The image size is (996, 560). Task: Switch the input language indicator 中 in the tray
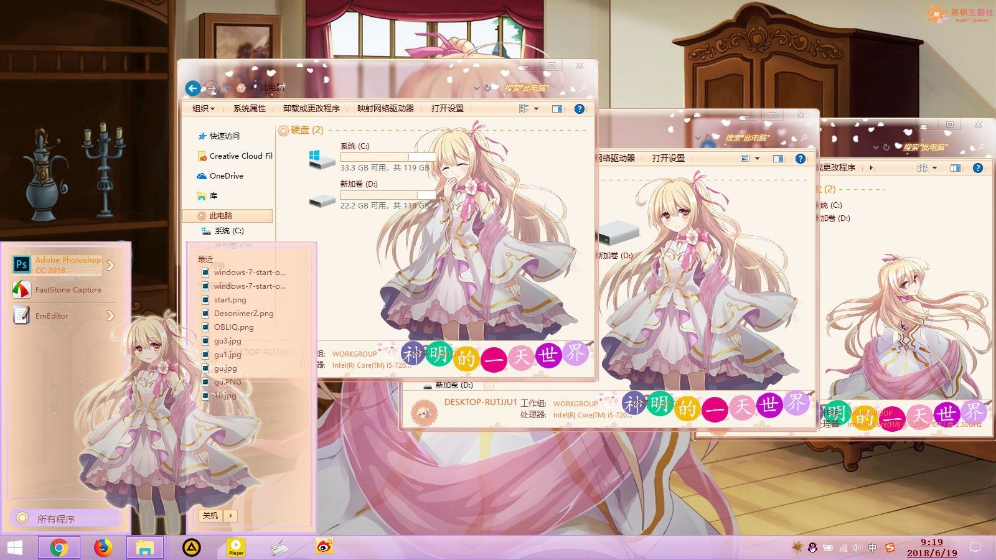click(x=873, y=548)
